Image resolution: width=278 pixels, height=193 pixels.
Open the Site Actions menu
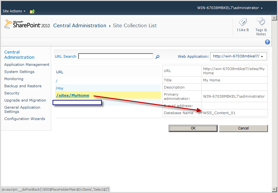pos(14,11)
